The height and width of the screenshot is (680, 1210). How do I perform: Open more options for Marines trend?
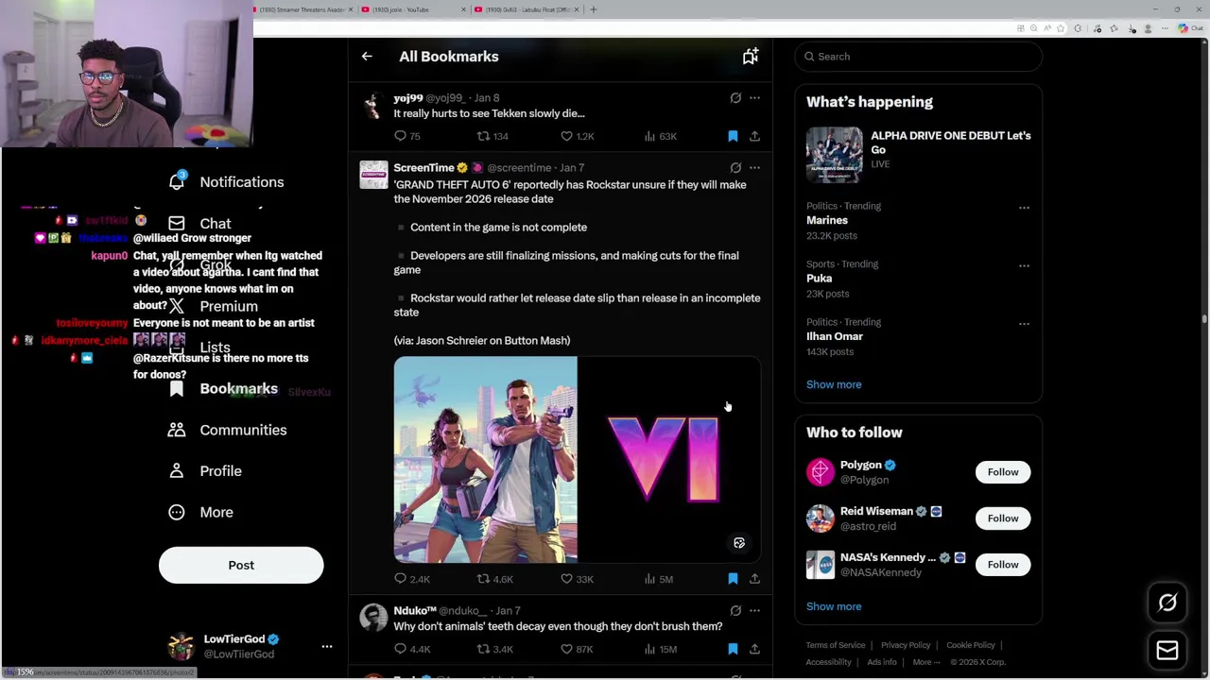[x=1024, y=207]
